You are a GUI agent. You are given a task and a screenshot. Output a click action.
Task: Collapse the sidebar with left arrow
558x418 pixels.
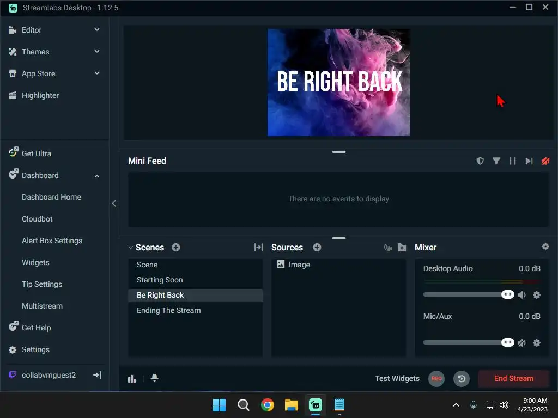click(x=114, y=204)
